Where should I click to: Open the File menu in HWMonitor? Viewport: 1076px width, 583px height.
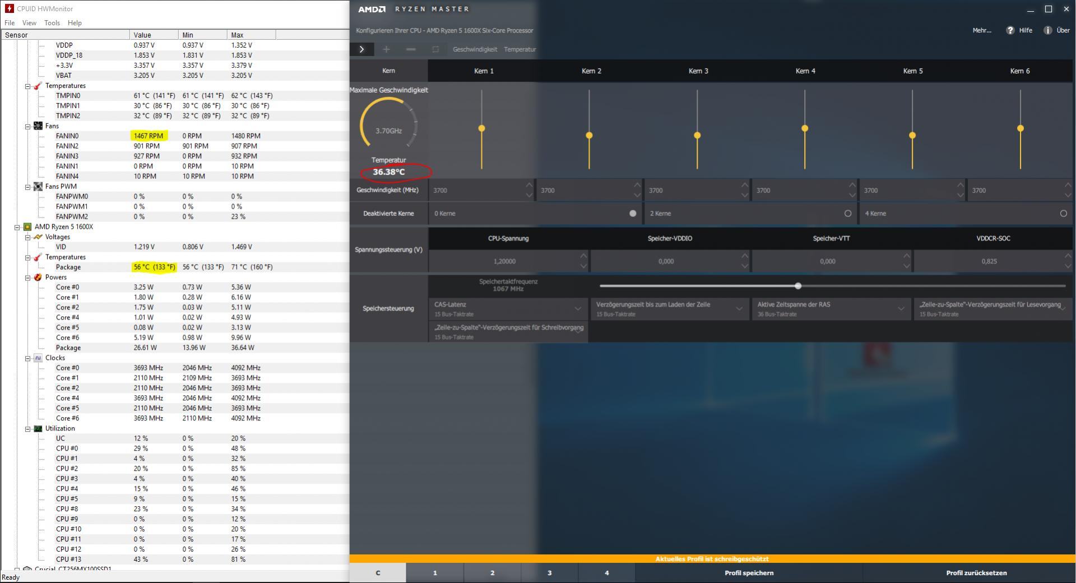coord(10,23)
